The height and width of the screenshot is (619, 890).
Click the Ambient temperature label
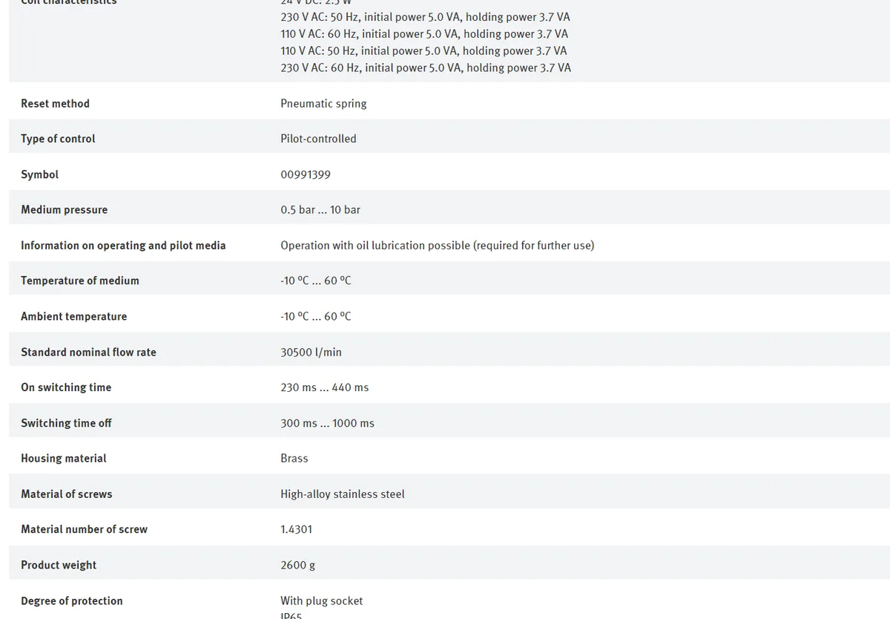coord(73,316)
